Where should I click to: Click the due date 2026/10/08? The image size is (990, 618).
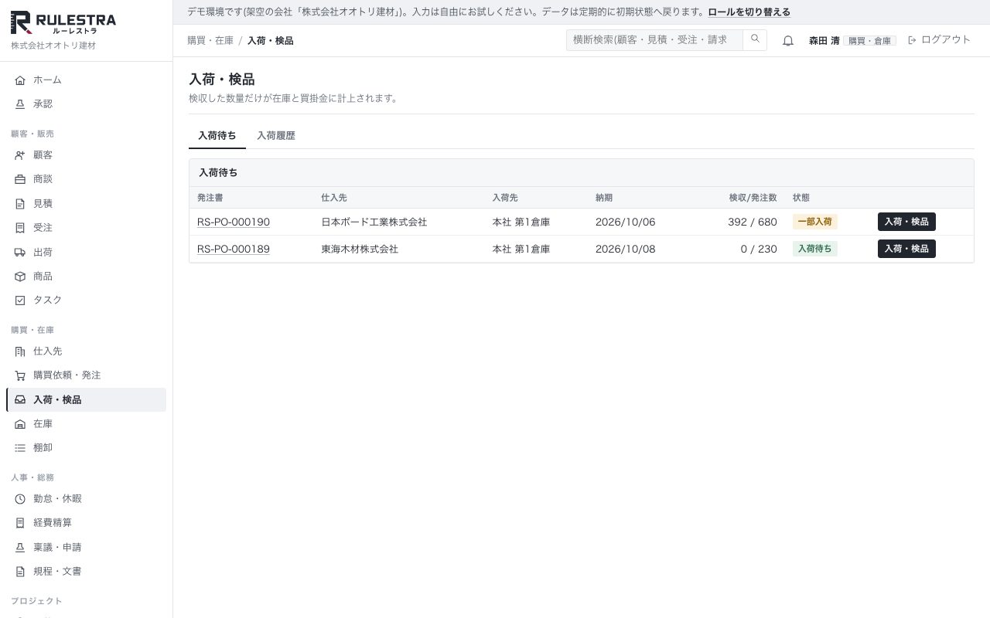625,250
